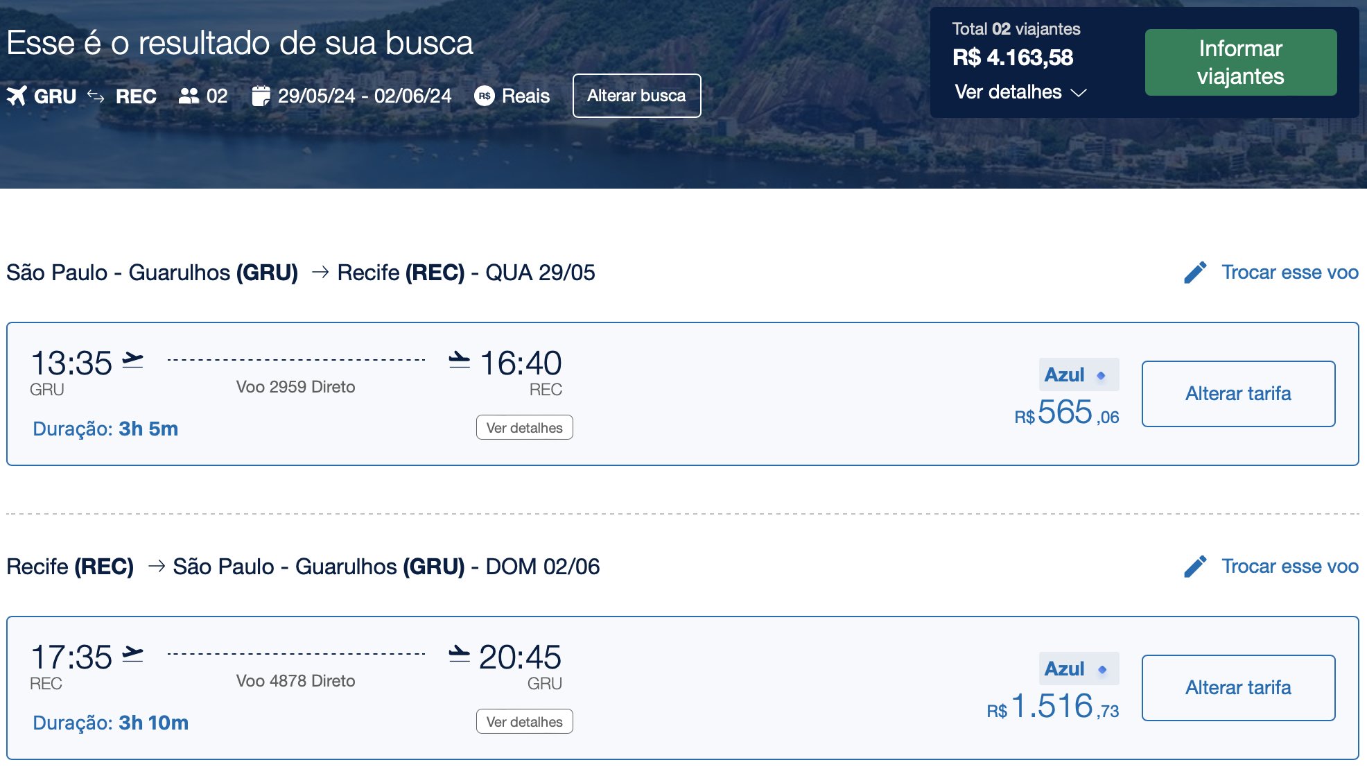1367x767 pixels.
Task: Click the takeoff icon beside 13:35 departure
Action: 132,361
